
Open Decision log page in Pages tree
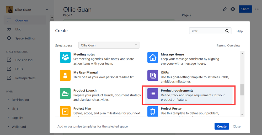click(x=20, y=100)
